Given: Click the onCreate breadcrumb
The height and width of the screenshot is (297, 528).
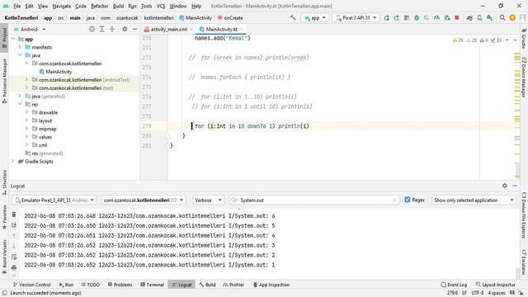Looking at the screenshot, I should (230, 18).
